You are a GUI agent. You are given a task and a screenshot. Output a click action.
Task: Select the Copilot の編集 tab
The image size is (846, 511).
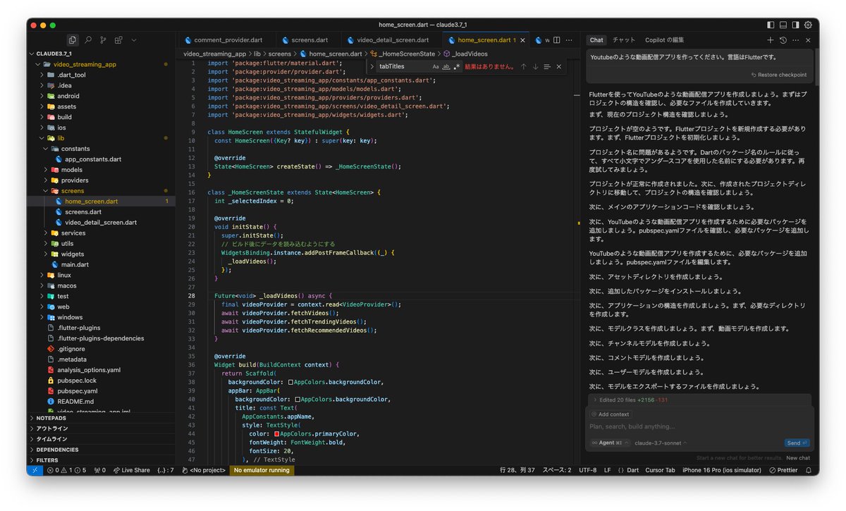click(664, 40)
